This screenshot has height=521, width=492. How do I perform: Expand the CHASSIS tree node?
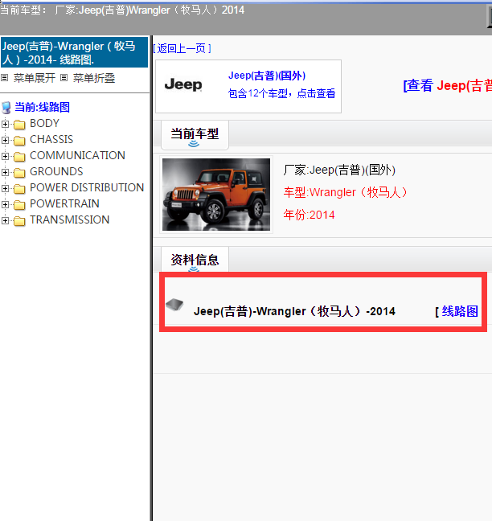(x=5, y=140)
